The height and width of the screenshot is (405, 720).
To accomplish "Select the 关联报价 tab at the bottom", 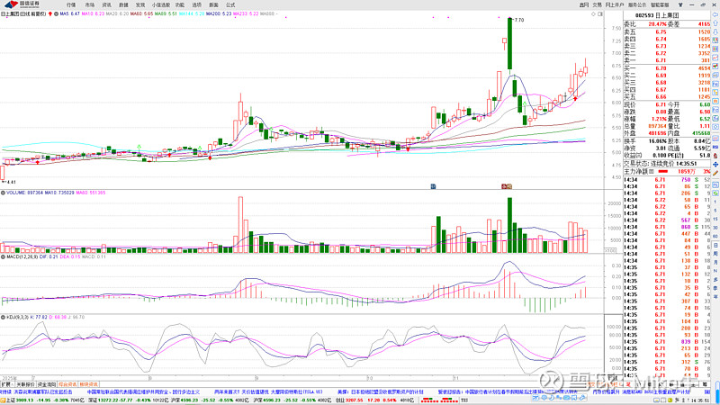I will pos(25,384).
